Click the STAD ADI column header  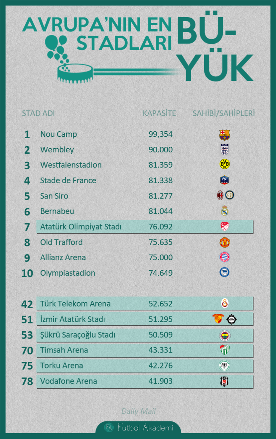coord(38,113)
